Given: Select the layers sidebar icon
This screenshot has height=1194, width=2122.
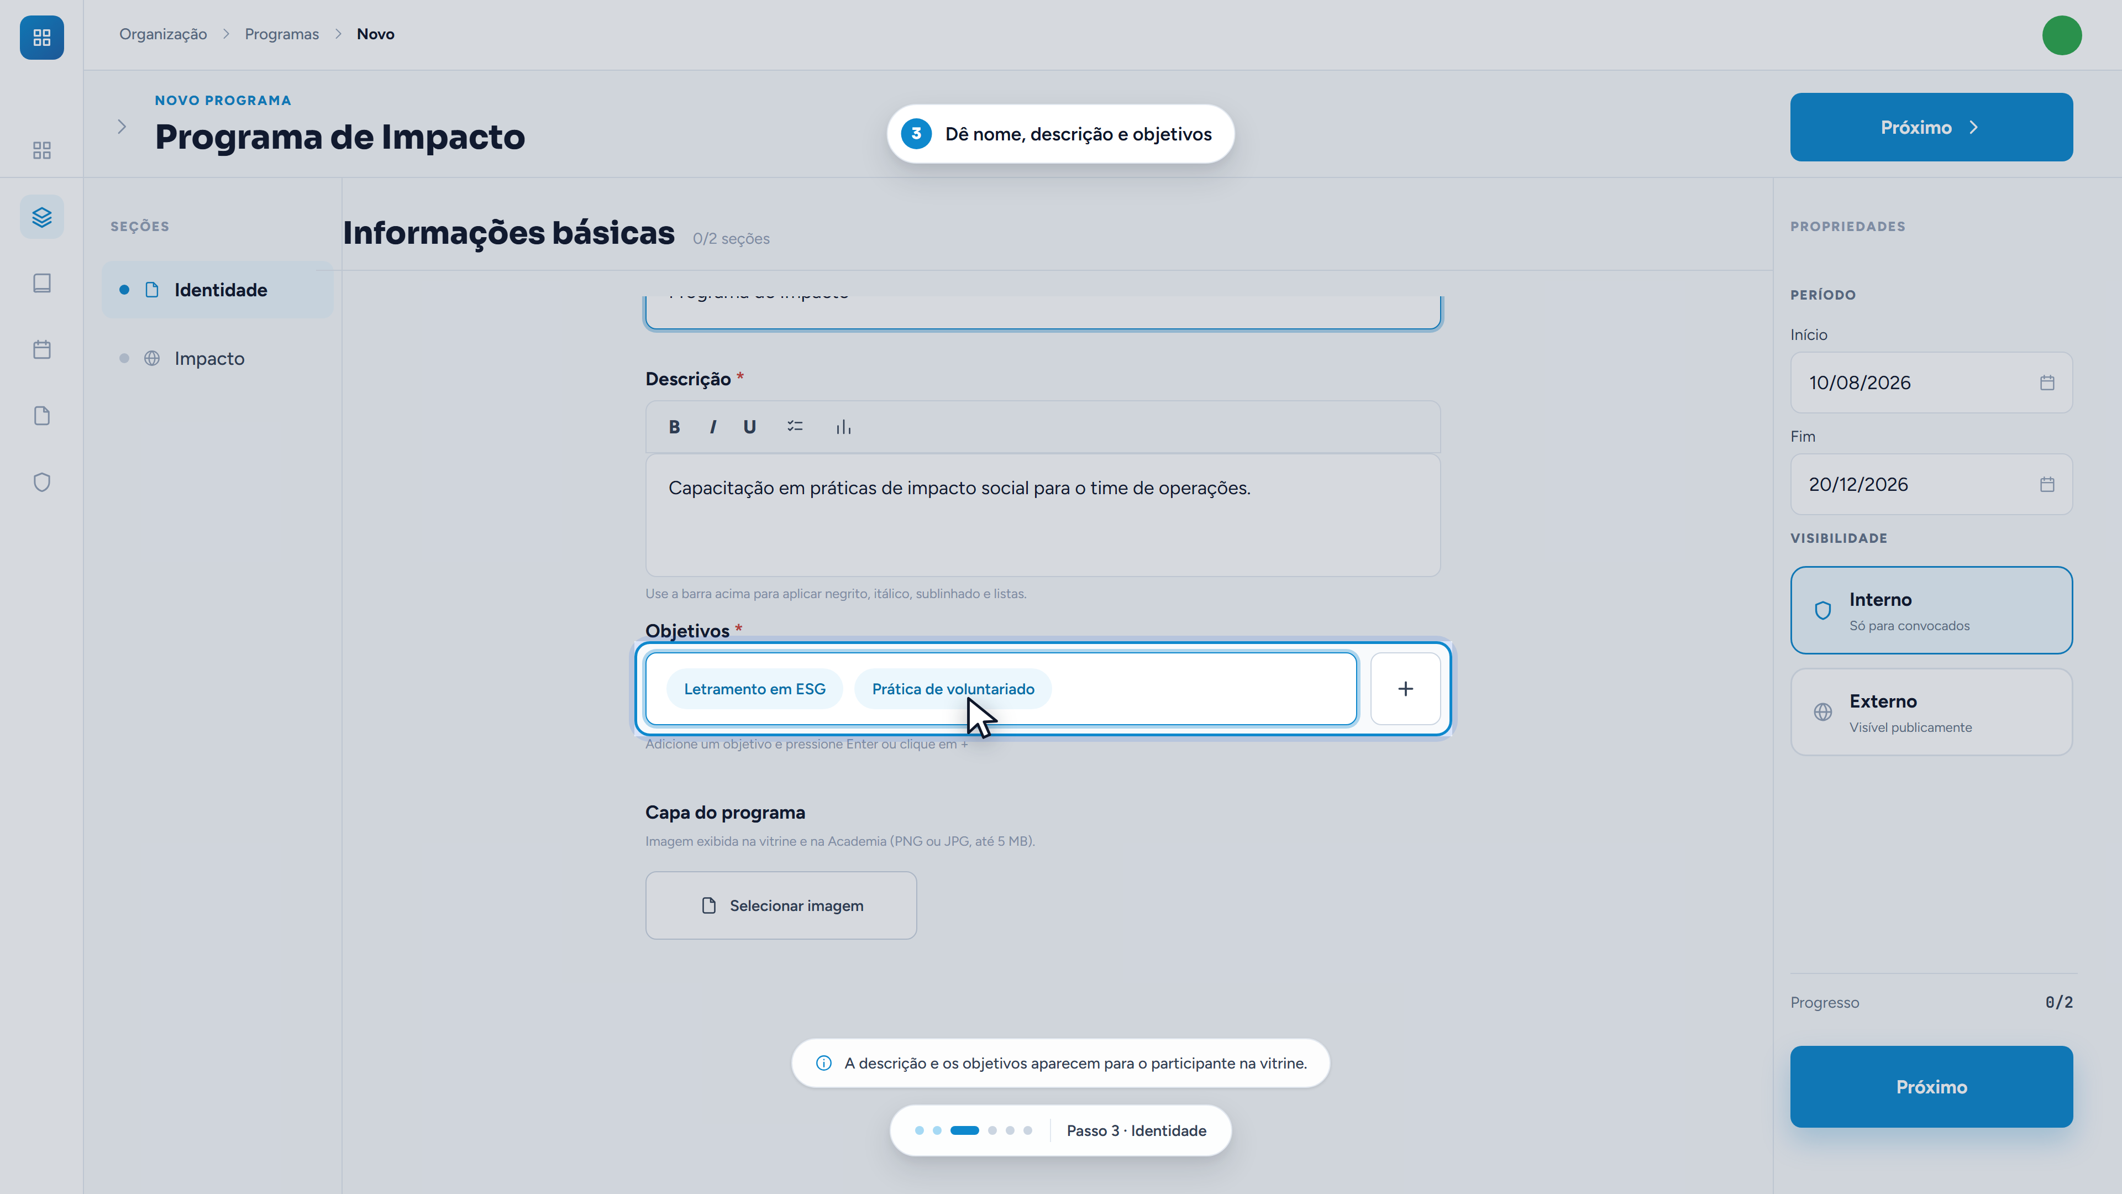Looking at the screenshot, I should point(42,217).
